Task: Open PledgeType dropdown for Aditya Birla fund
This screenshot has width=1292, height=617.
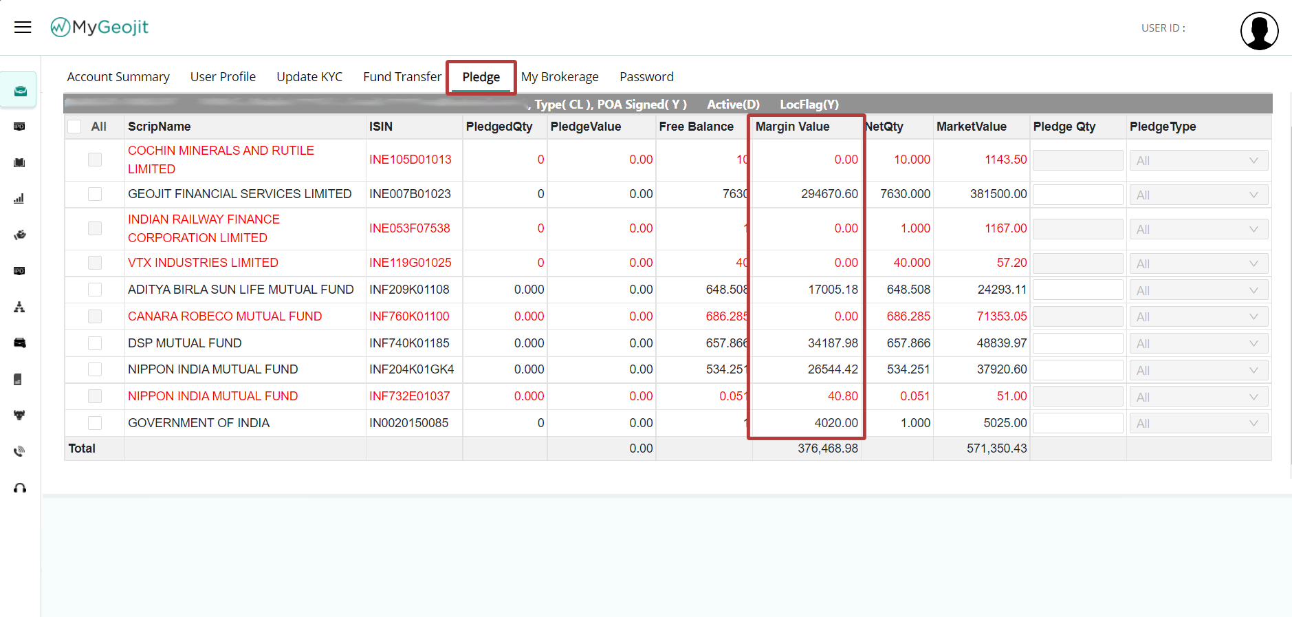Action: pos(1198,291)
